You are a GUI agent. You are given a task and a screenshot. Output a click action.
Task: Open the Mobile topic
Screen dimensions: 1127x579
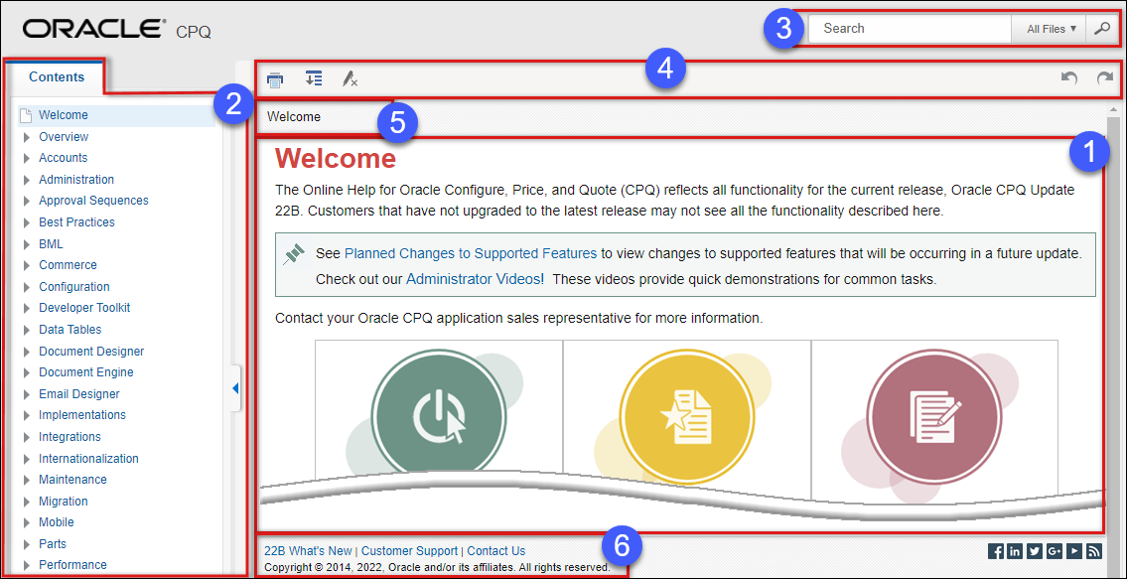point(56,522)
